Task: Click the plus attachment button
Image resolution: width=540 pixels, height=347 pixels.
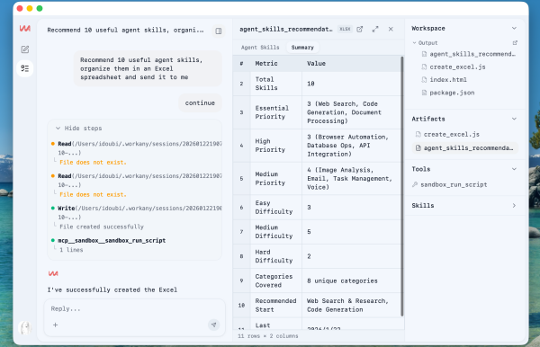Action: pyautogui.click(x=55, y=325)
